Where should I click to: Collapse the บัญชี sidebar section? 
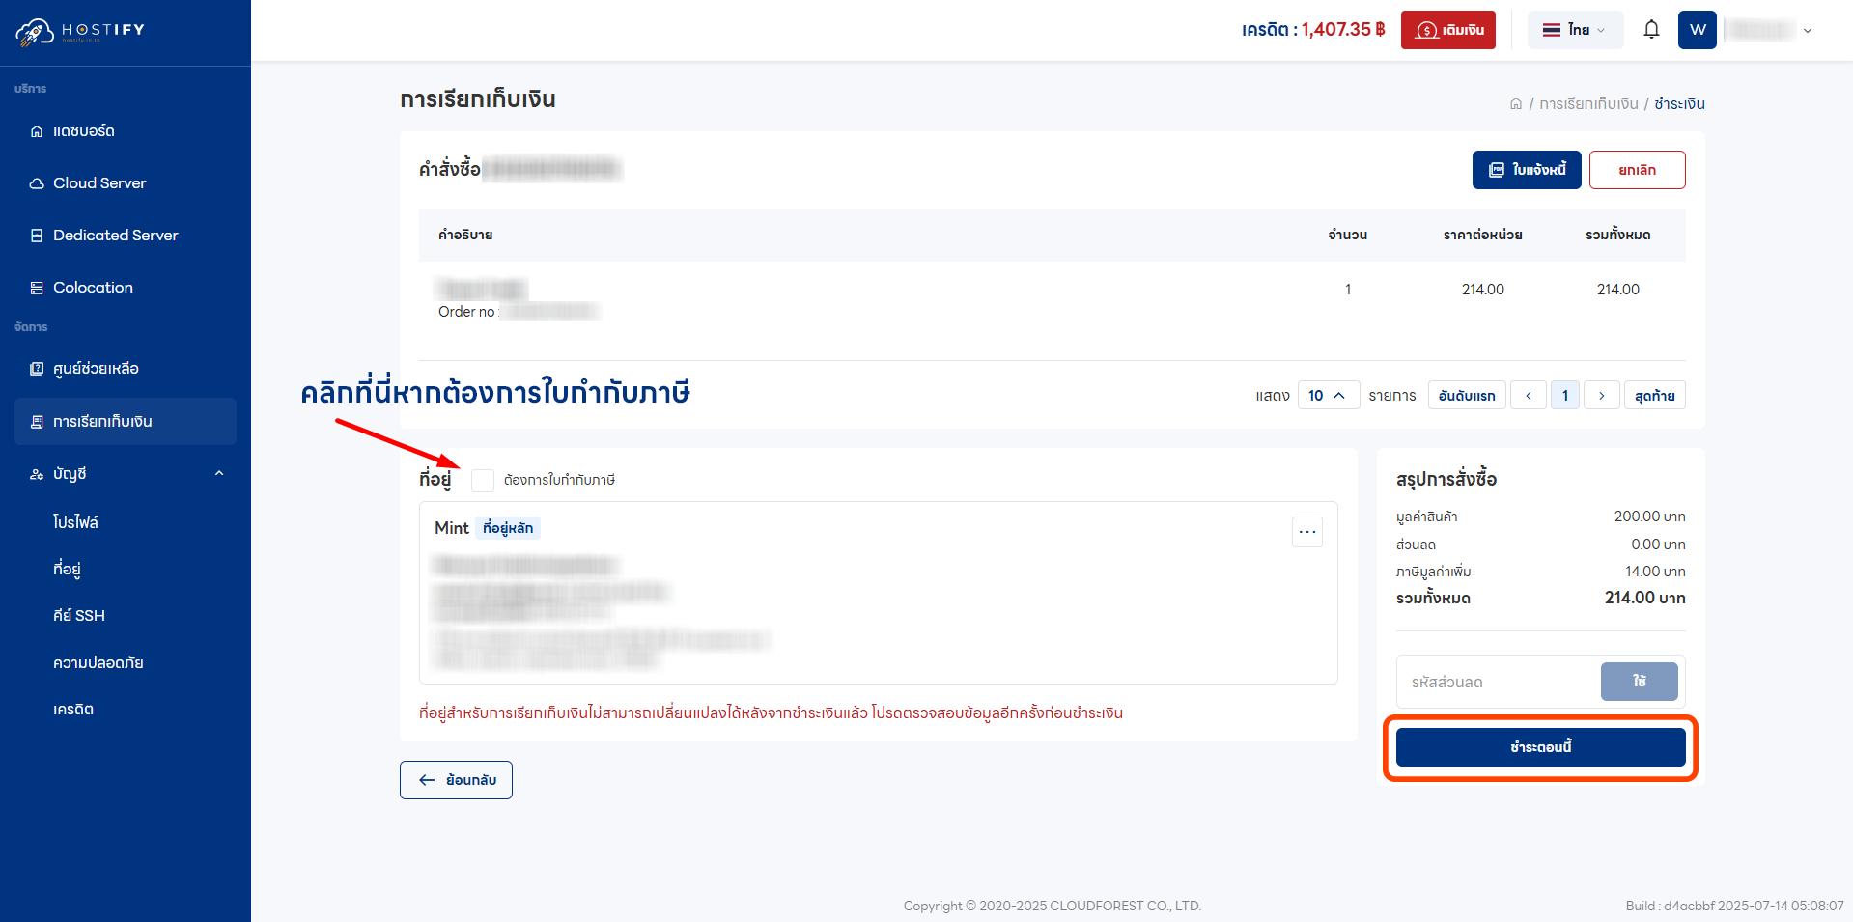coord(219,473)
